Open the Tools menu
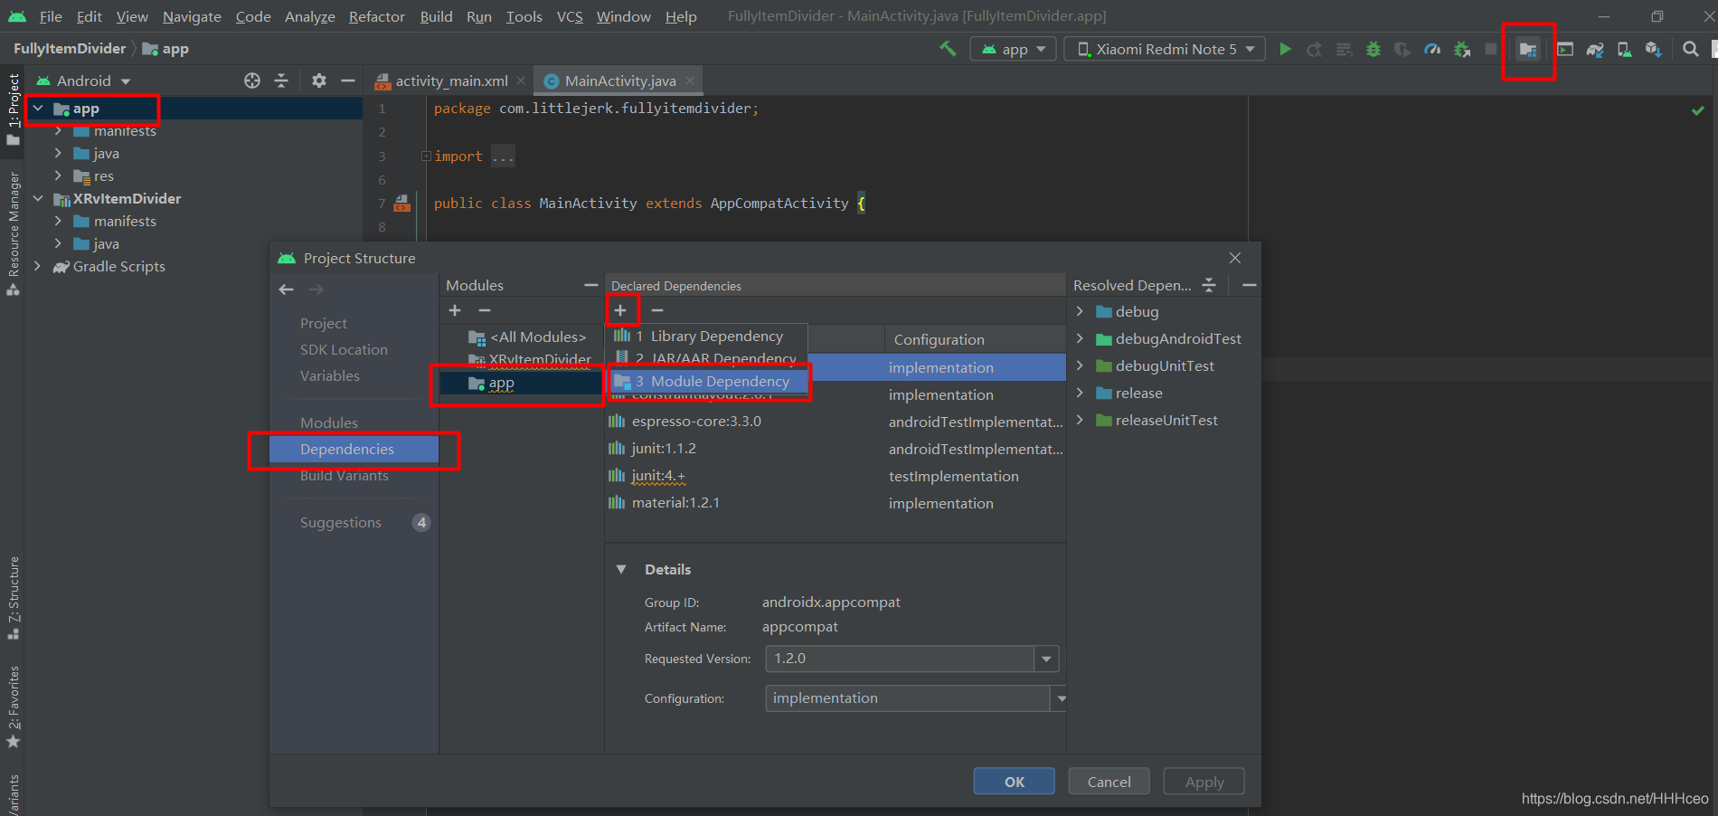 pyautogui.click(x=524, y=16)
